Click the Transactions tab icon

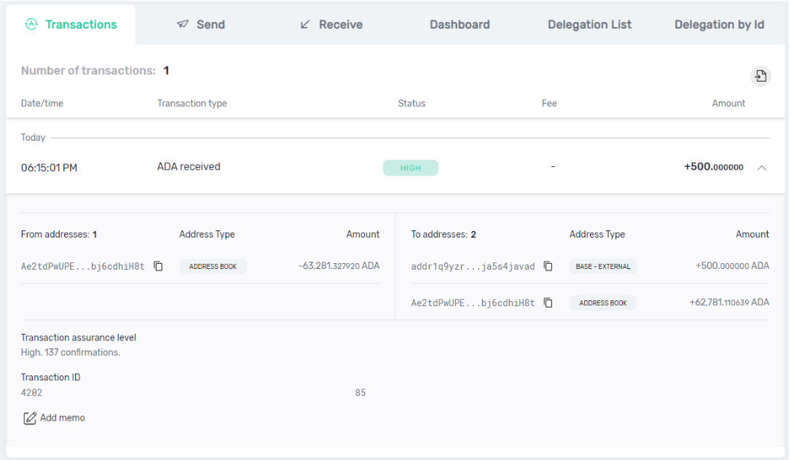click(x=31, y=25)
